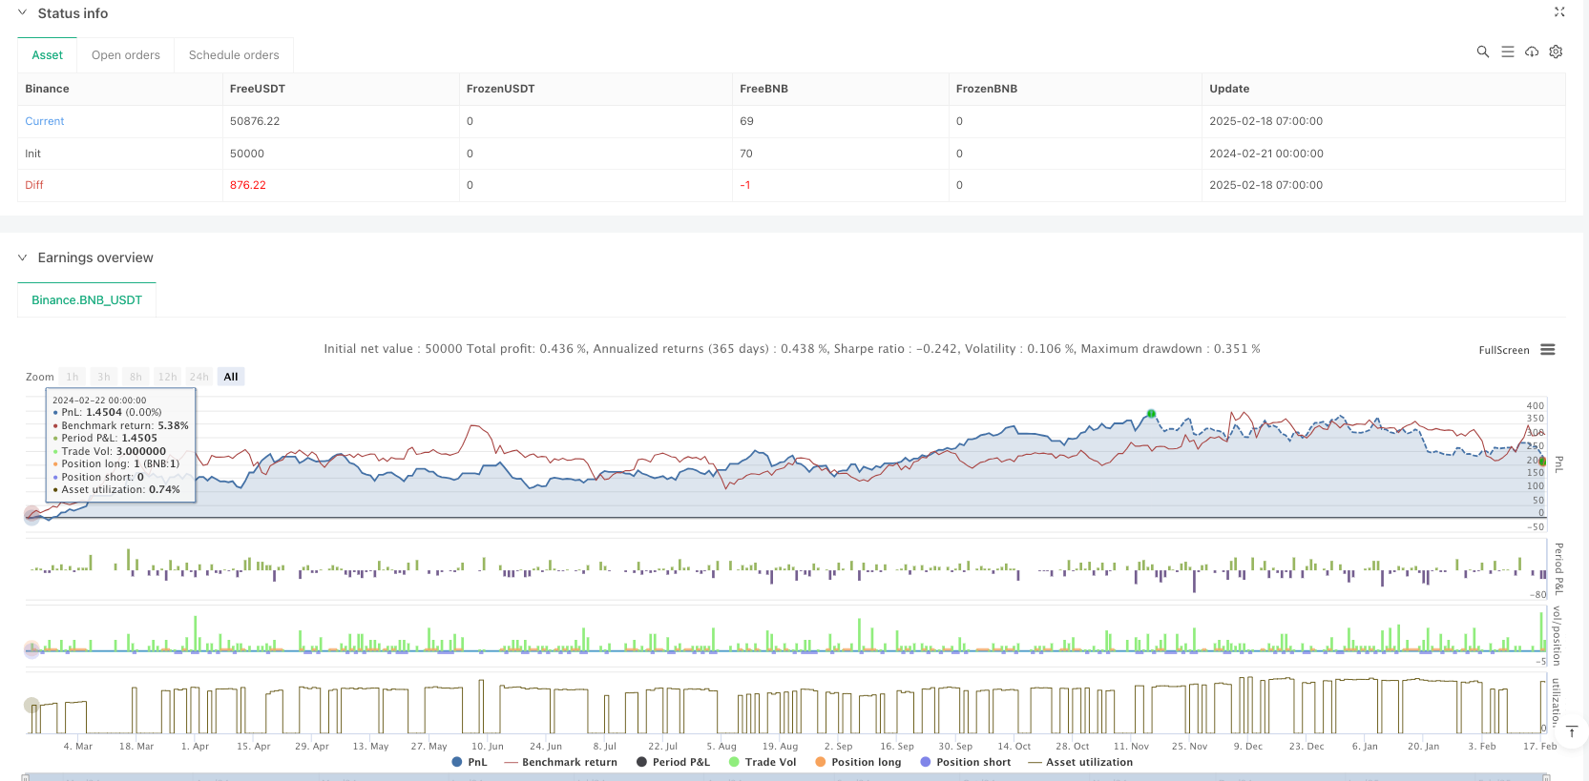The width and height of the screenshot is (1589, 781).
Task: Toggle the PnL series in chart legend
Action: coord(470,762)
